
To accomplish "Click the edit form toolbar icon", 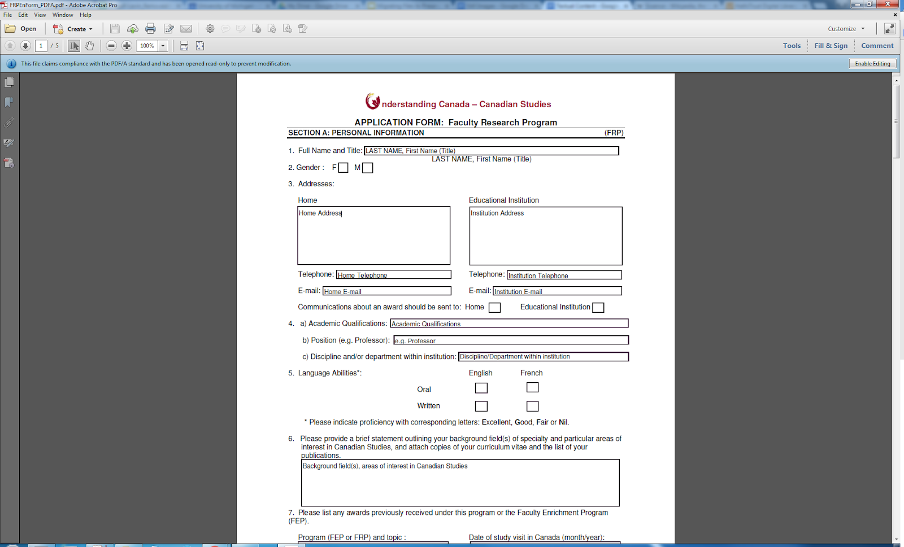I will 303,29.
